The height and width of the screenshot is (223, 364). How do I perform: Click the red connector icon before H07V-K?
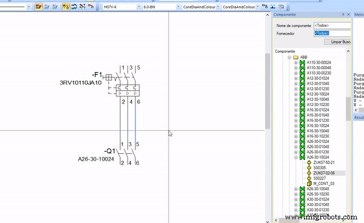[91, 7]
